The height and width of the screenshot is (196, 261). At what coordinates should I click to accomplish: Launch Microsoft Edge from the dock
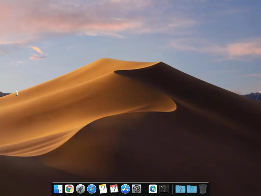[x=153, y=189]
